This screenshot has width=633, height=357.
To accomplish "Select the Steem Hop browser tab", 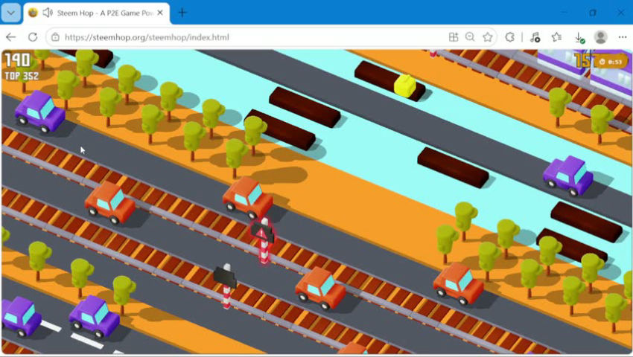I will [97, 13].
